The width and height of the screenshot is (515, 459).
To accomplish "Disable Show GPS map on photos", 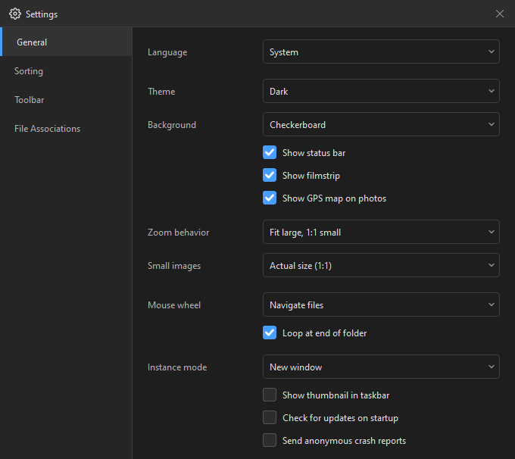I will [270, 198].
